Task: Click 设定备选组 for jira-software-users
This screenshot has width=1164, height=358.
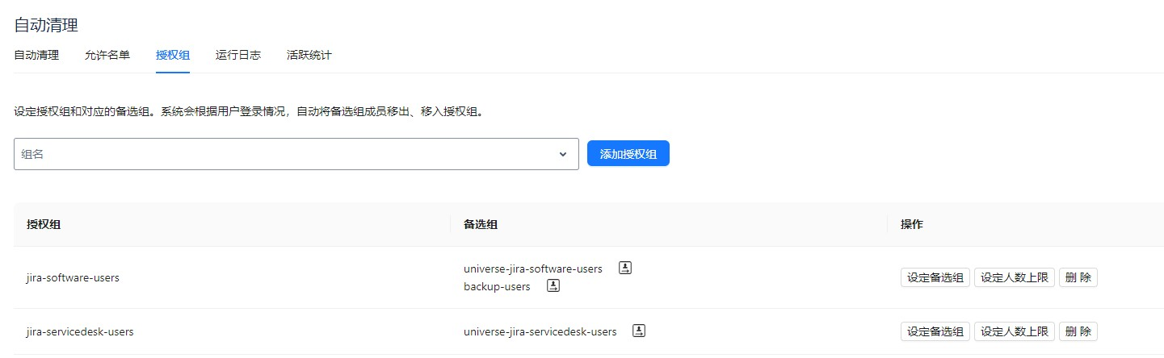Action: click(935, 278)
